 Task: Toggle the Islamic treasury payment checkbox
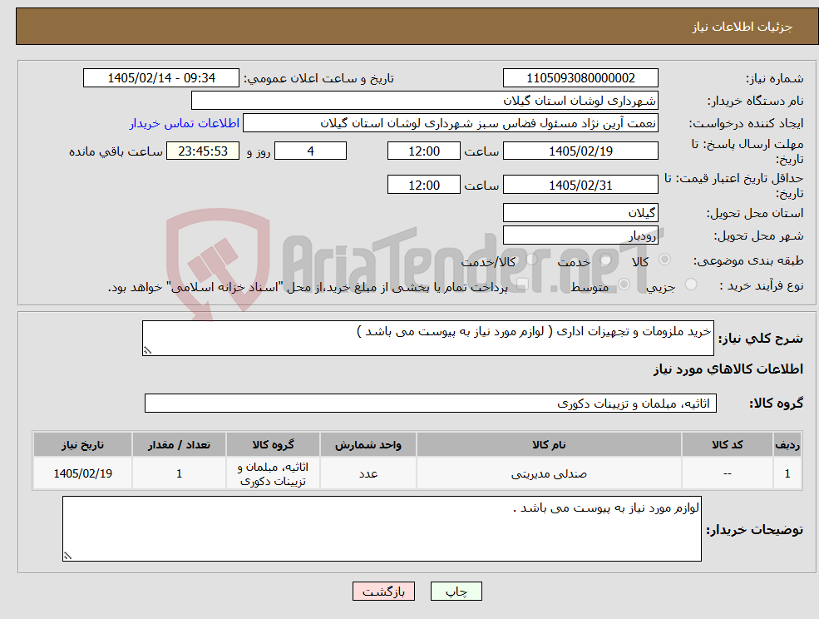[x=523, y=285]
